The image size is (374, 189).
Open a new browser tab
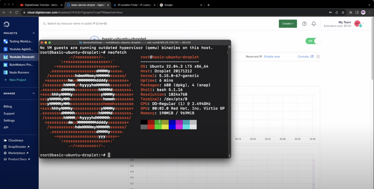click(x=209, y=5)
